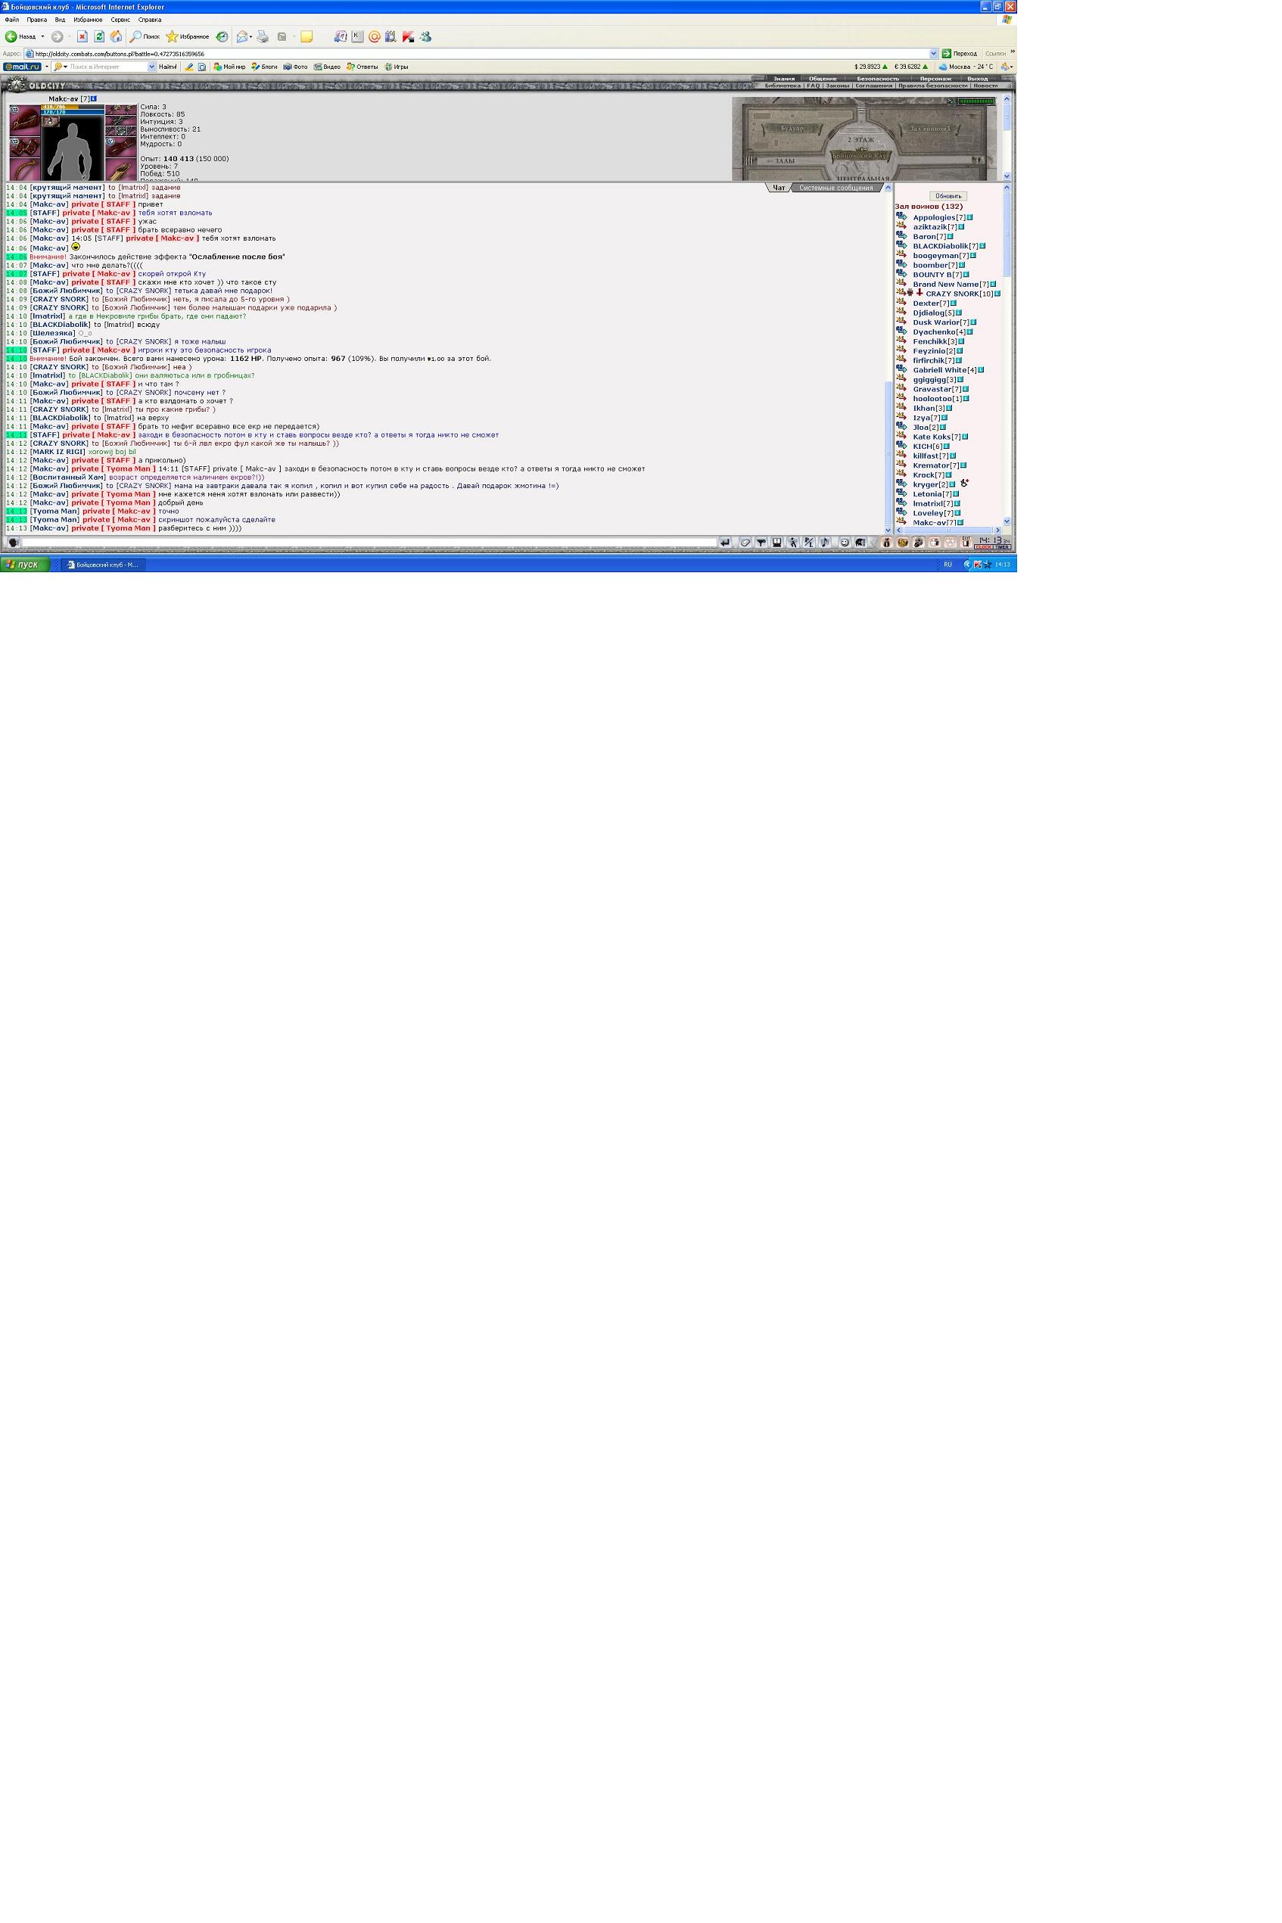1282x1923 pixels.
Task: Switch to Системные сообщения tab
Action: pyautogui.click(x=835, y=188)
